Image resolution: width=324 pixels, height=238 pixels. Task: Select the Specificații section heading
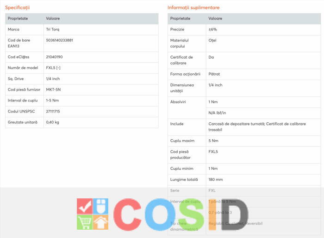pos(18,8)
